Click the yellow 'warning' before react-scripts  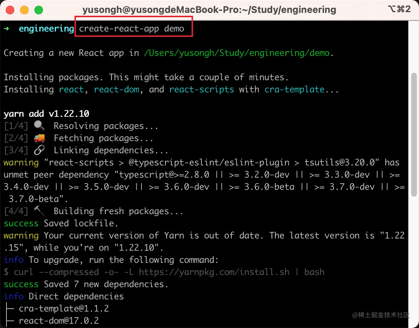[21, 163]
